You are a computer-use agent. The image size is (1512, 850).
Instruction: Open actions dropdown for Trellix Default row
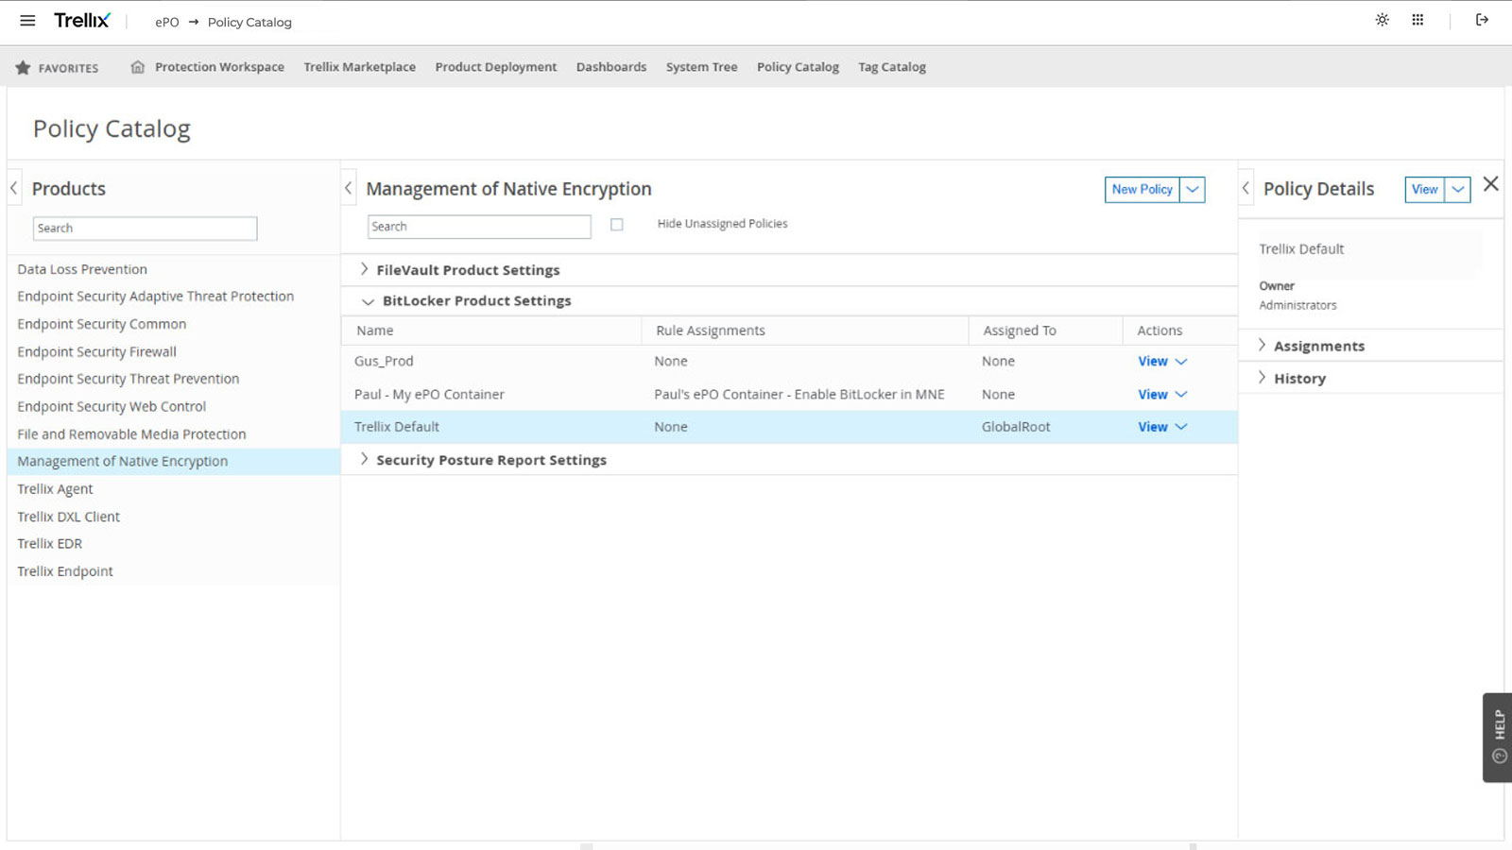[x=1181, y=427]
